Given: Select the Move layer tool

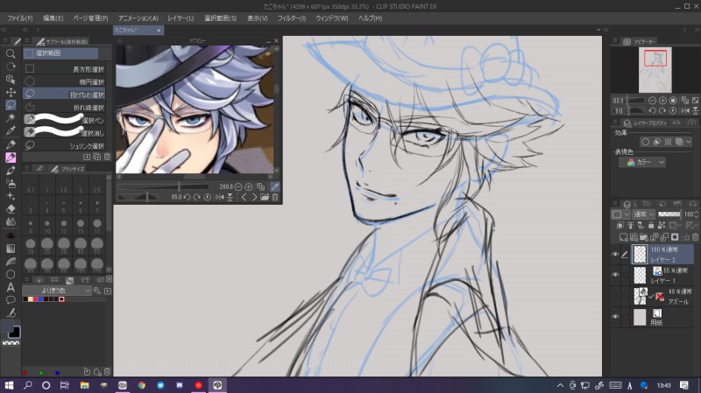Looking at the screenshot, I should coord(11,92).
